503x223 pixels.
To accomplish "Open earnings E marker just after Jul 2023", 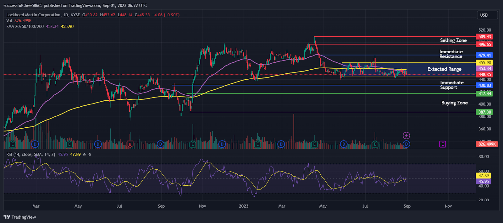I will [x=375, y=144].
